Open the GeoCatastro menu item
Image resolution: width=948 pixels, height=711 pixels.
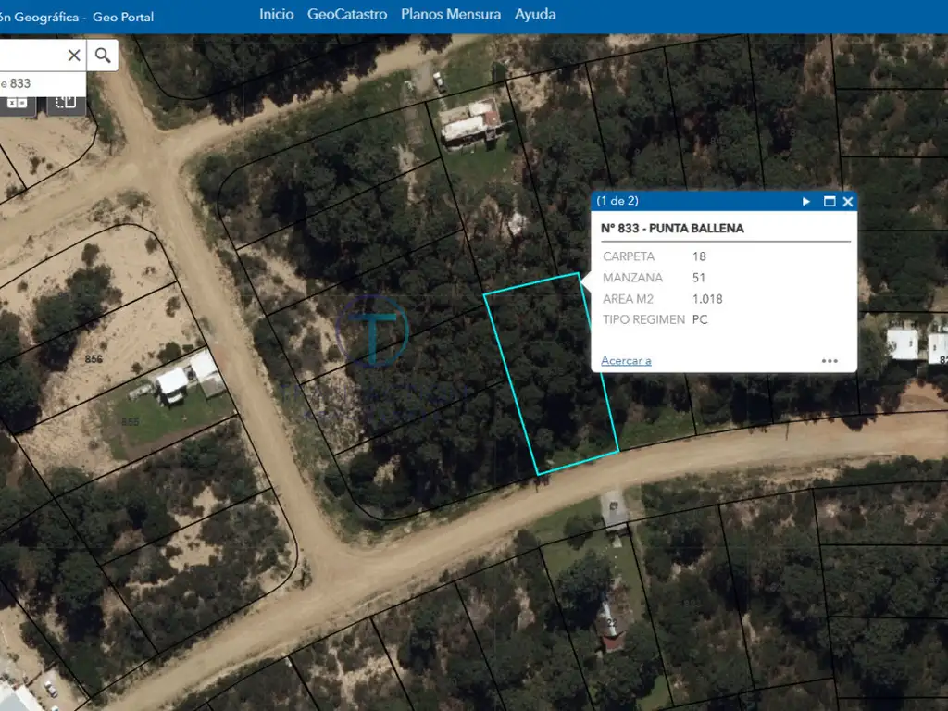click(347, 14)
